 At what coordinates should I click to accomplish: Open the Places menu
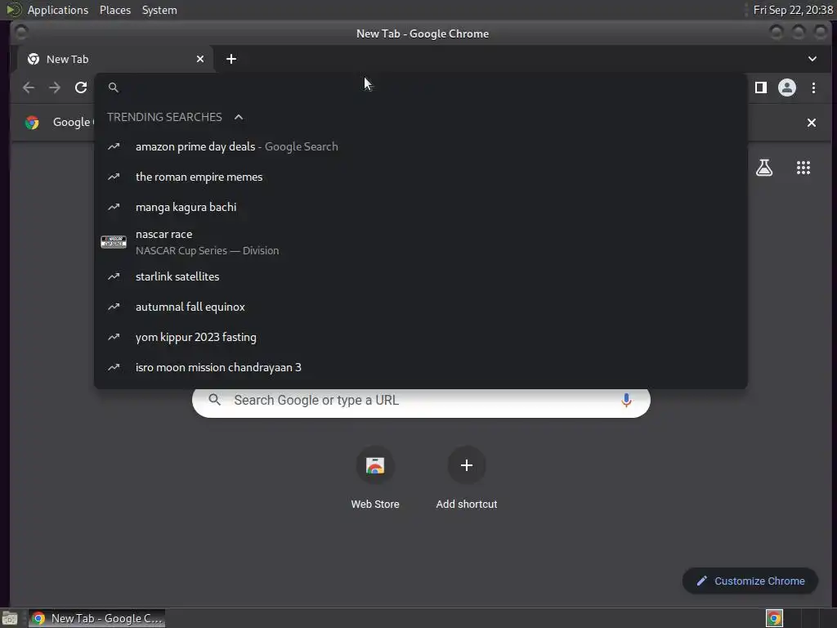coord(115,10)
